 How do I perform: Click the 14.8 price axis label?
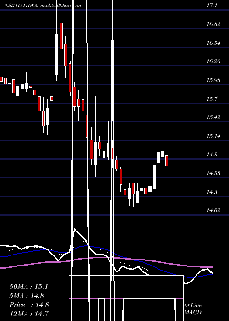pos(212,155)
